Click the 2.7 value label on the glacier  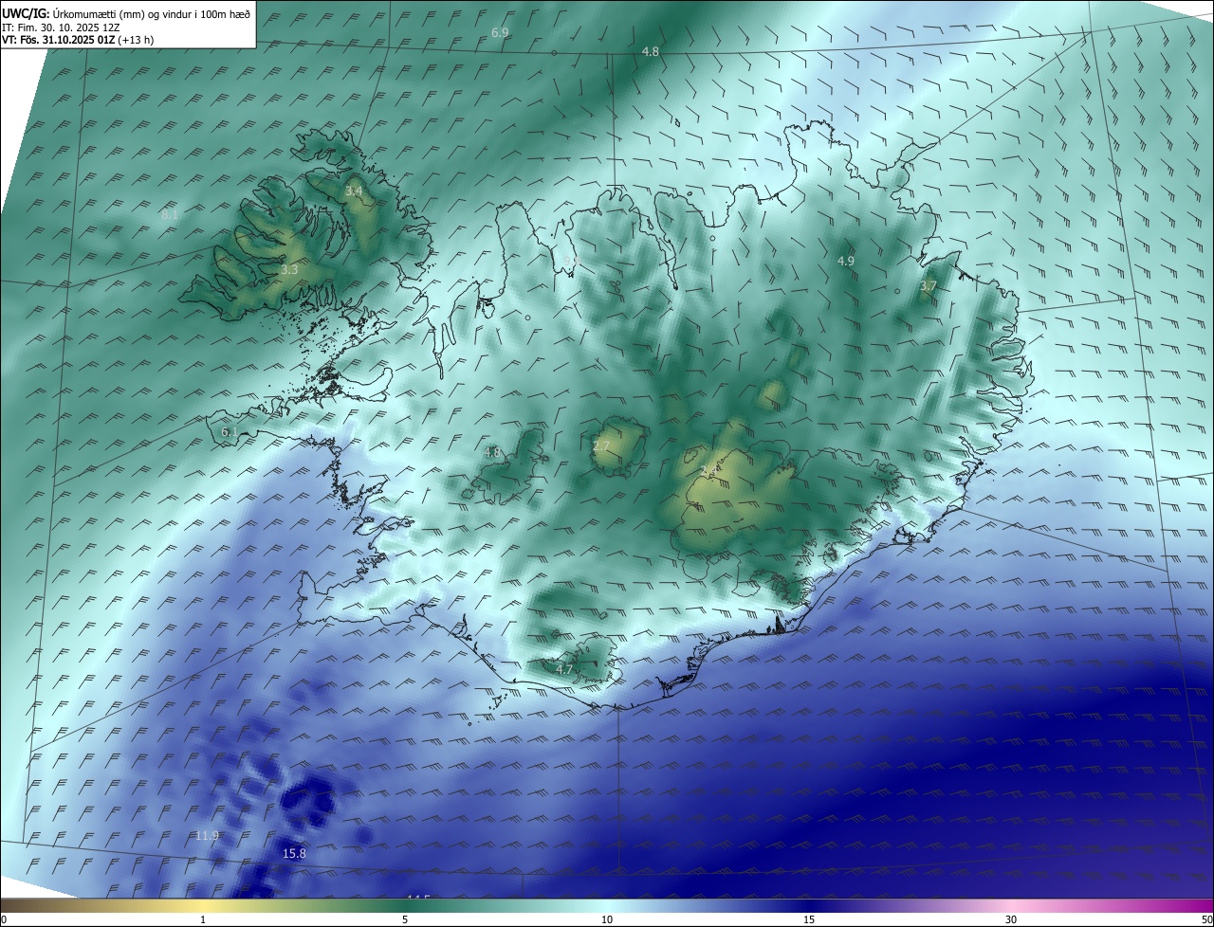pyautogui.click(x=601, y=446)
